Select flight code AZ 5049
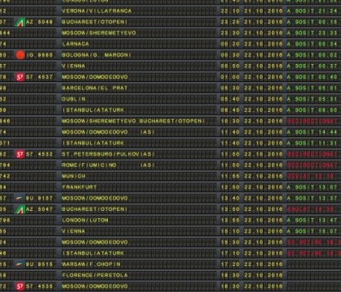This screenshot has height=292, width=341. pyautogui.click(x=39, y=22)
